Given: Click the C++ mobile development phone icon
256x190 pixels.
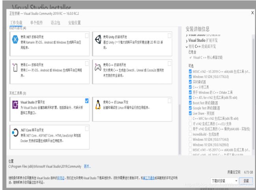Looking at the screenshot, I should coord(15,67).
